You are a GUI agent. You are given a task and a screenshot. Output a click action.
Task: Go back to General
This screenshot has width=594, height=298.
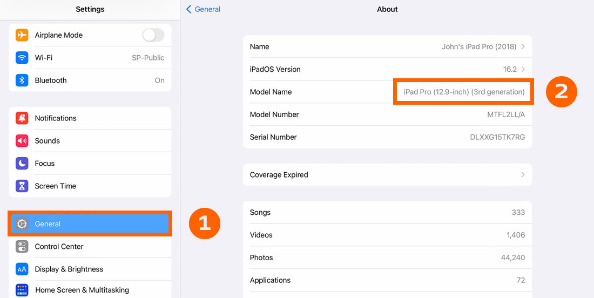204,9
